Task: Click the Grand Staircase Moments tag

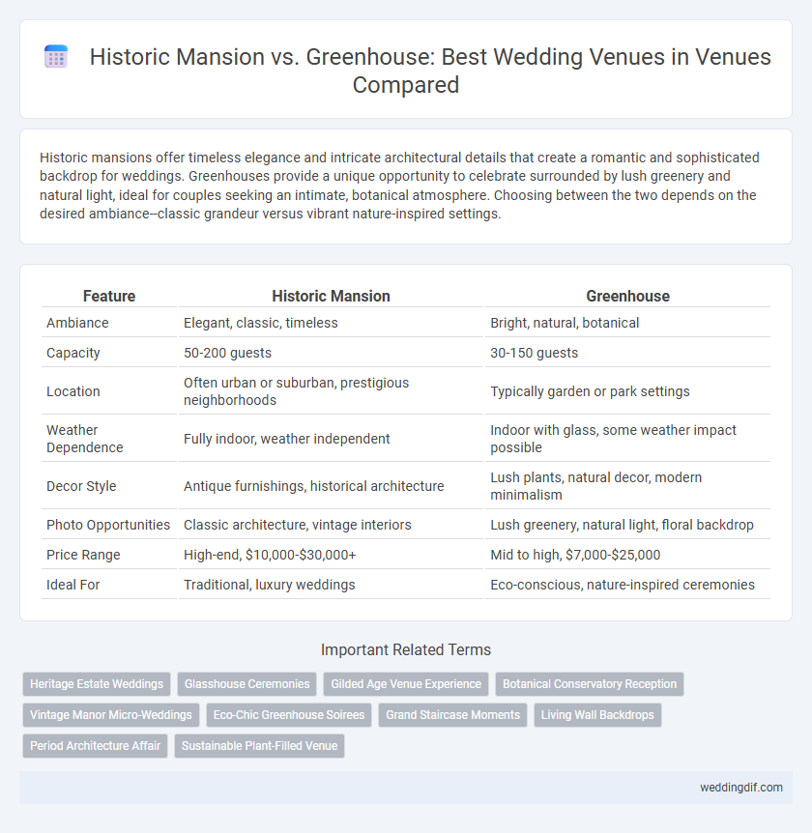Action: coord(452,714)
